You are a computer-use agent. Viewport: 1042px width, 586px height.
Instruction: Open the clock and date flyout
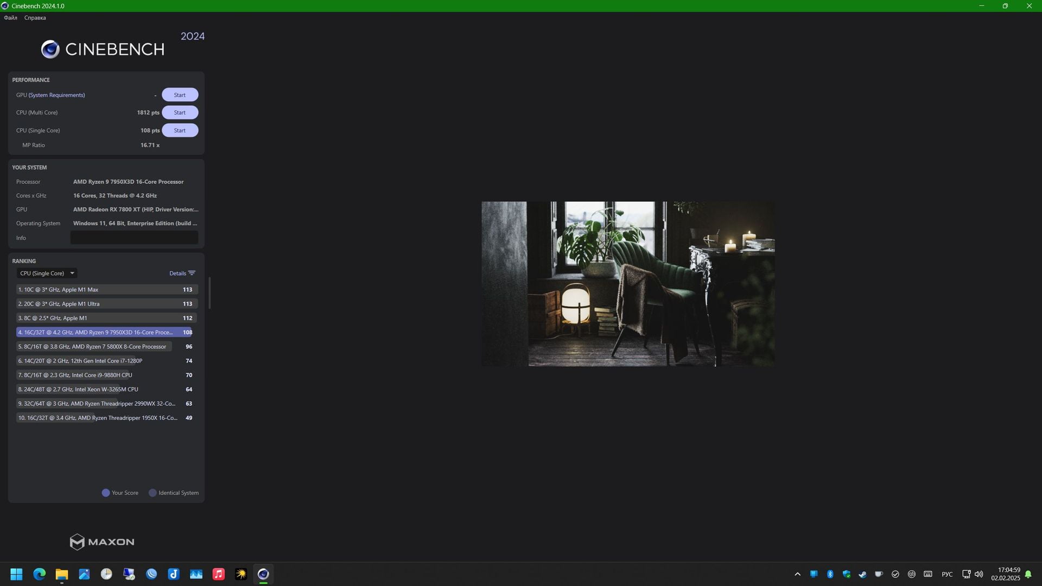coord(1006,574)
